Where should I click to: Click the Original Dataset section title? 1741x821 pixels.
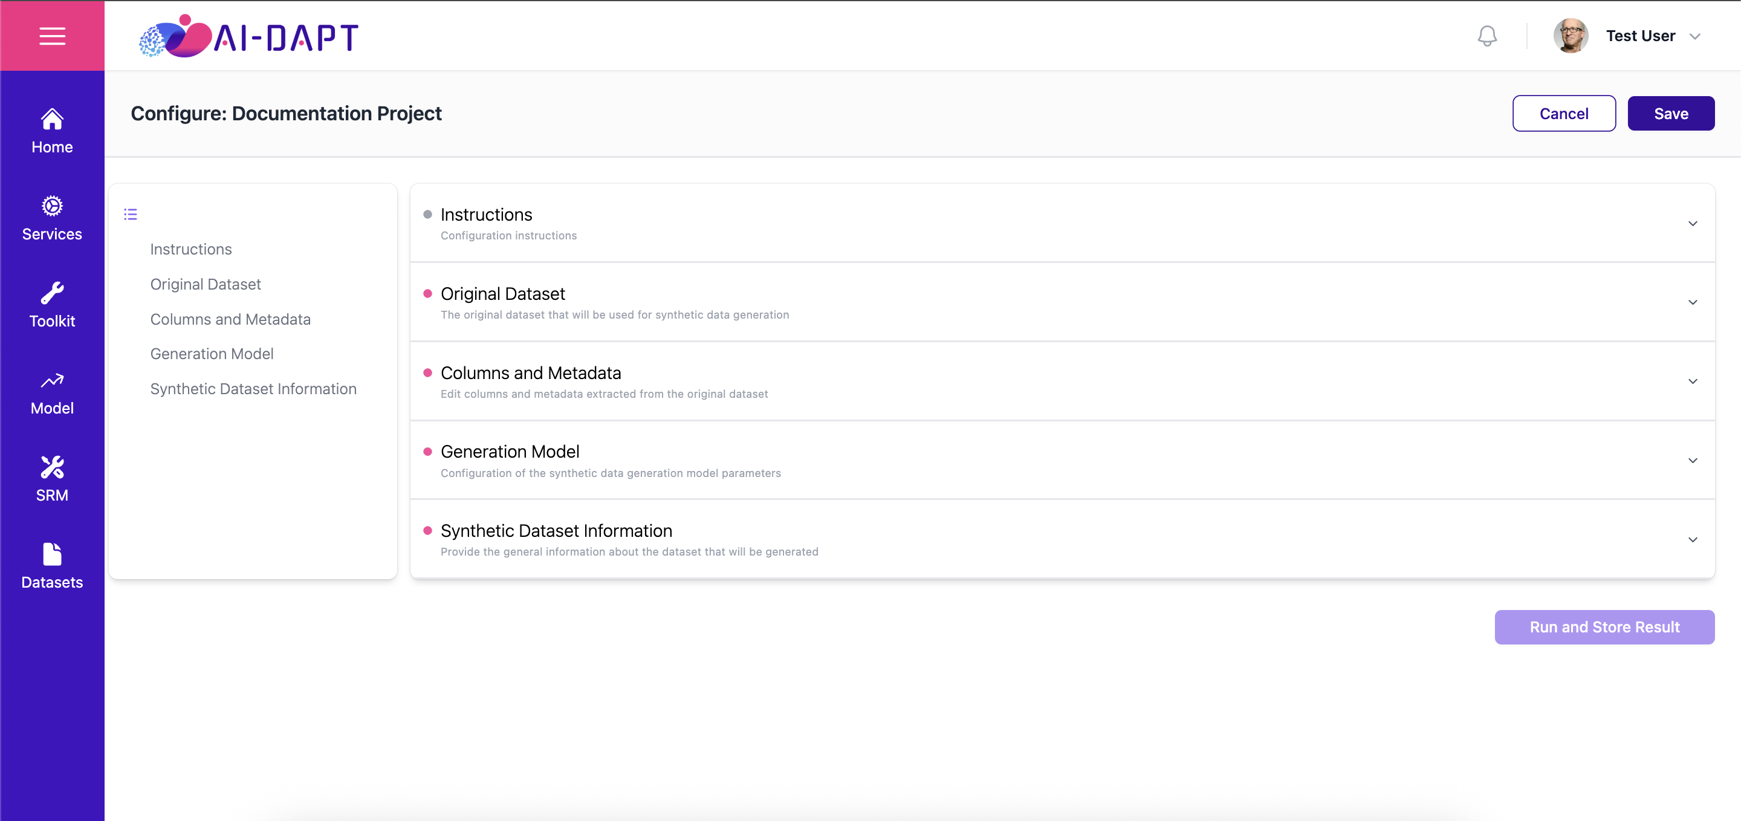coord(503,293)
